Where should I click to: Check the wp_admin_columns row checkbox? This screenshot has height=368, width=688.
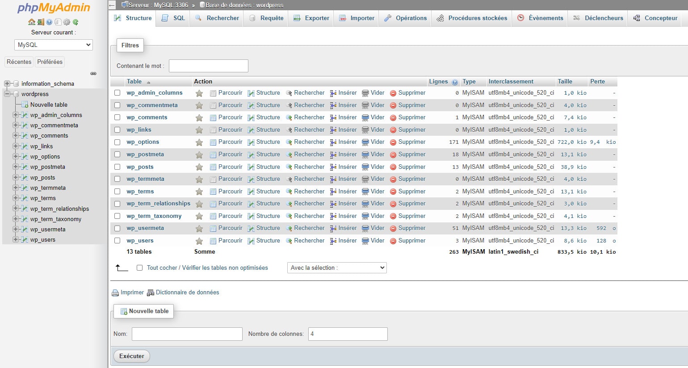click(x=117, y=93)
